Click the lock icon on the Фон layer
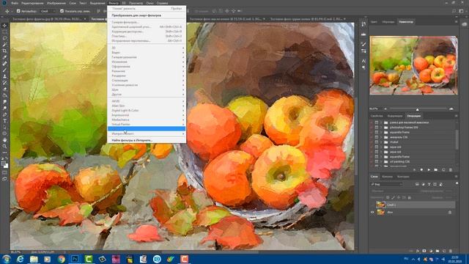 coord(450,212)
